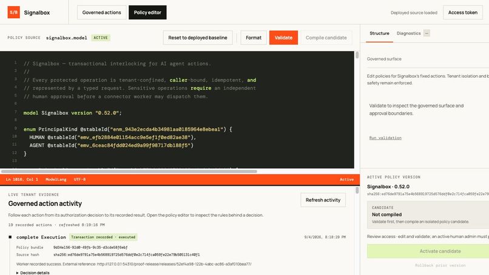Viewport: 489px width, 275px height.
Task: Refresh the governed action activity
Action: (x=323, y=200)
